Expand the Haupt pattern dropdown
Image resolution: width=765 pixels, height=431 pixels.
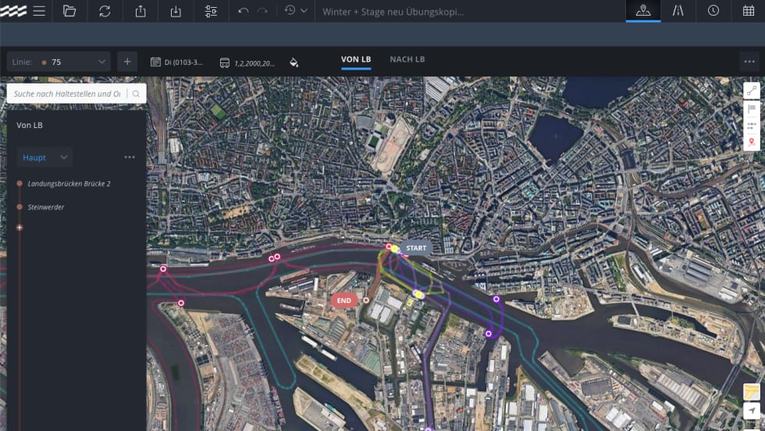tap(44, 158)
